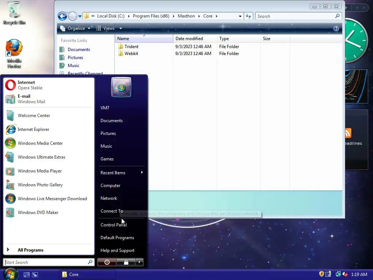
Task: Expand Recent Items submenu
Action: pyautogui.click(x=142, y=172)
